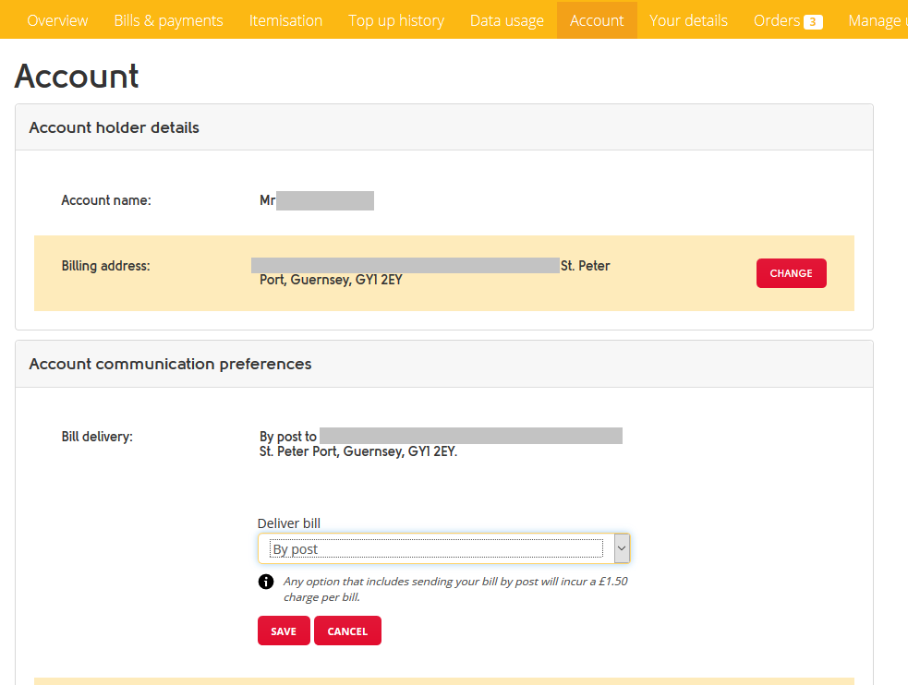Click the Account page heading
Viewport: 908px width, 685px height.
tap(77, 76)
